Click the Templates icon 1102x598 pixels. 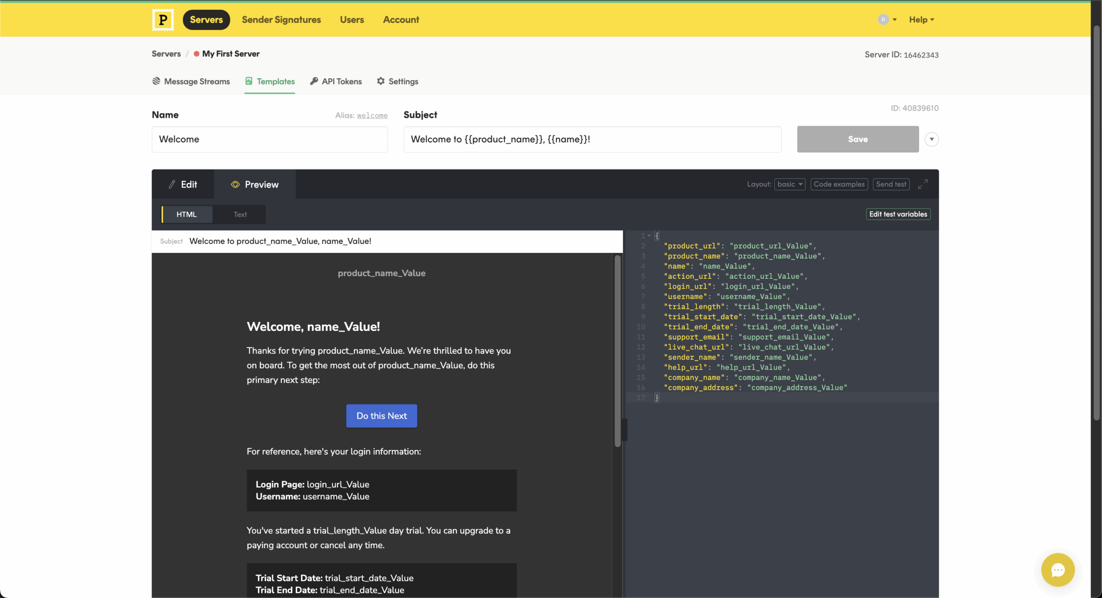(249, 81)
